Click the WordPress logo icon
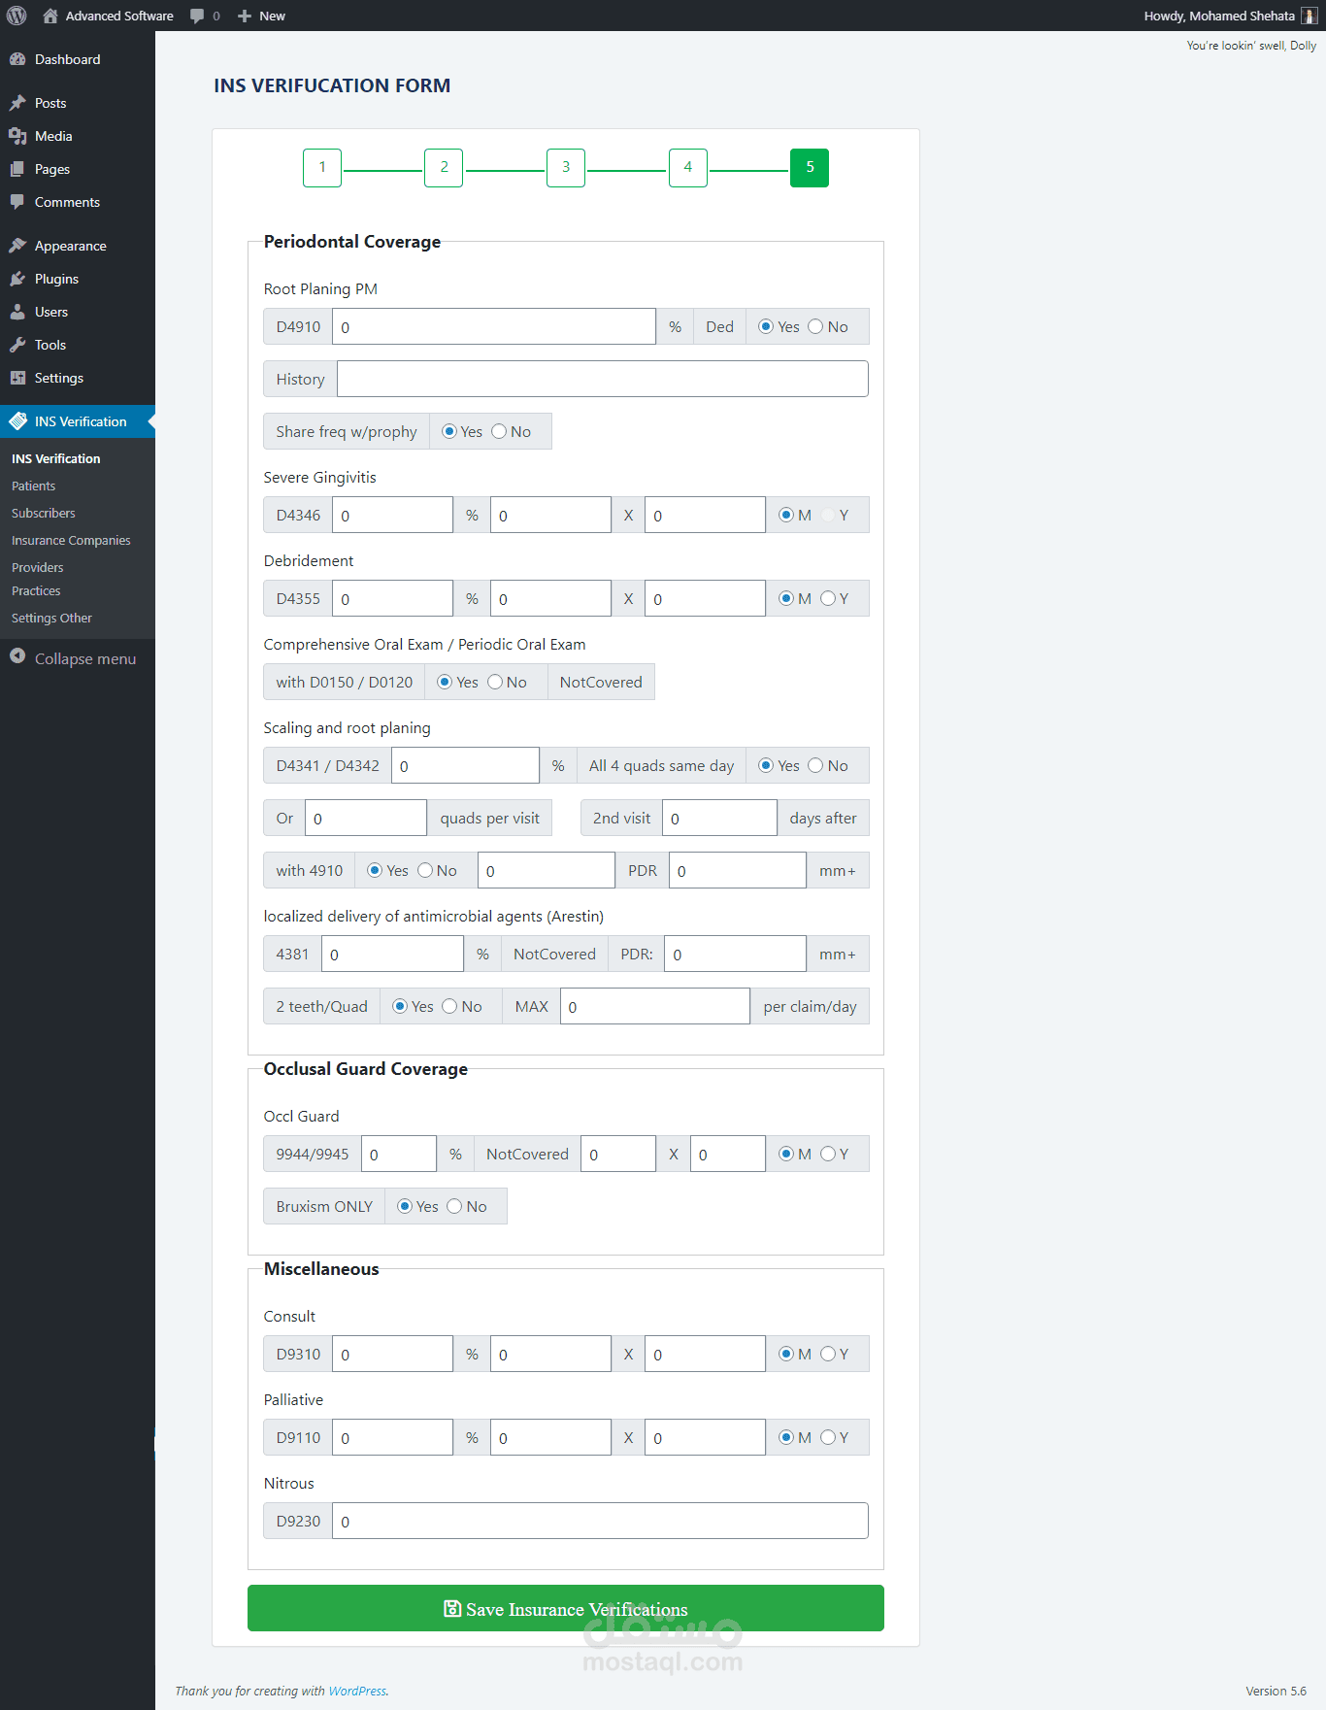The width and height of the screenshot is (1326, 1710). tap(17, 16)
